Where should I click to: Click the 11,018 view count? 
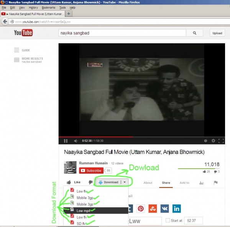212,164
